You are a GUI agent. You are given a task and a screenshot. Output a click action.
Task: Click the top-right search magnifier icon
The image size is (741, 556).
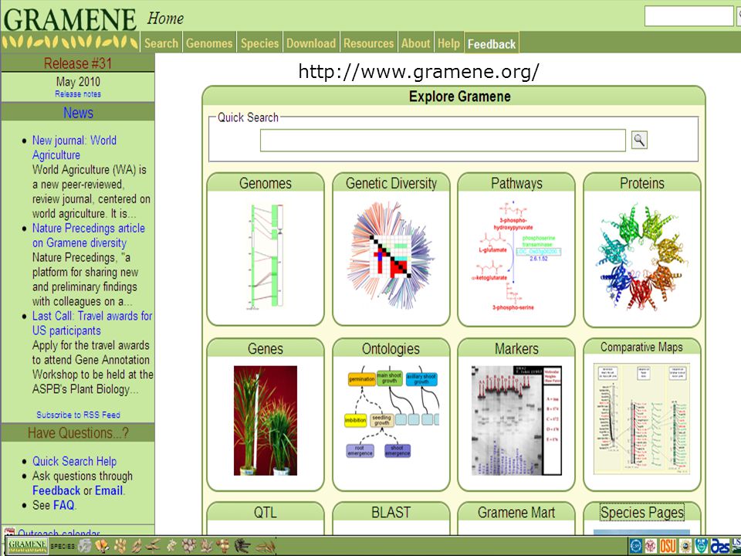739,16
